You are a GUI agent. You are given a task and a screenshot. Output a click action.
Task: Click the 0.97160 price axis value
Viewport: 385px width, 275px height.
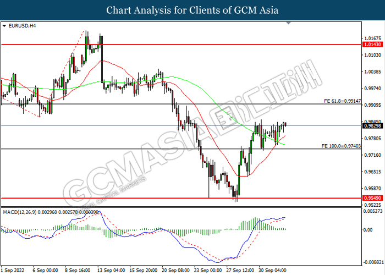373,155
